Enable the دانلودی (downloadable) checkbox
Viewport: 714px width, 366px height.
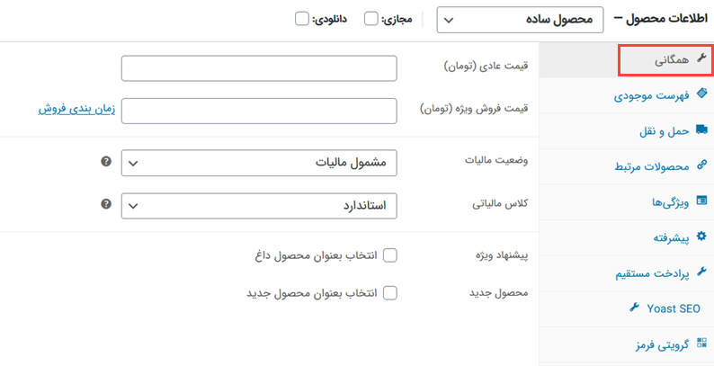click(x=302, y=18)
